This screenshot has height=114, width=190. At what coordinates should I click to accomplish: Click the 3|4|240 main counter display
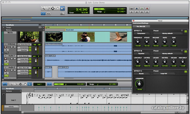click(82, 9)
